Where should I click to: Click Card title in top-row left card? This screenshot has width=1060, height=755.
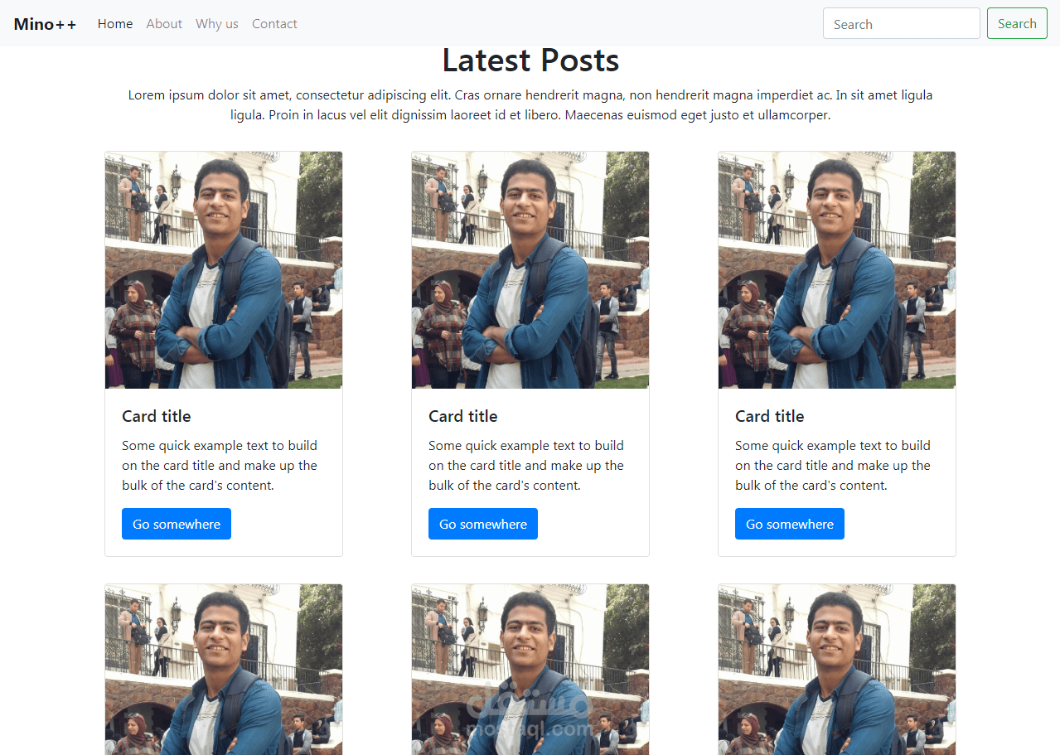[x=157, y=416]
